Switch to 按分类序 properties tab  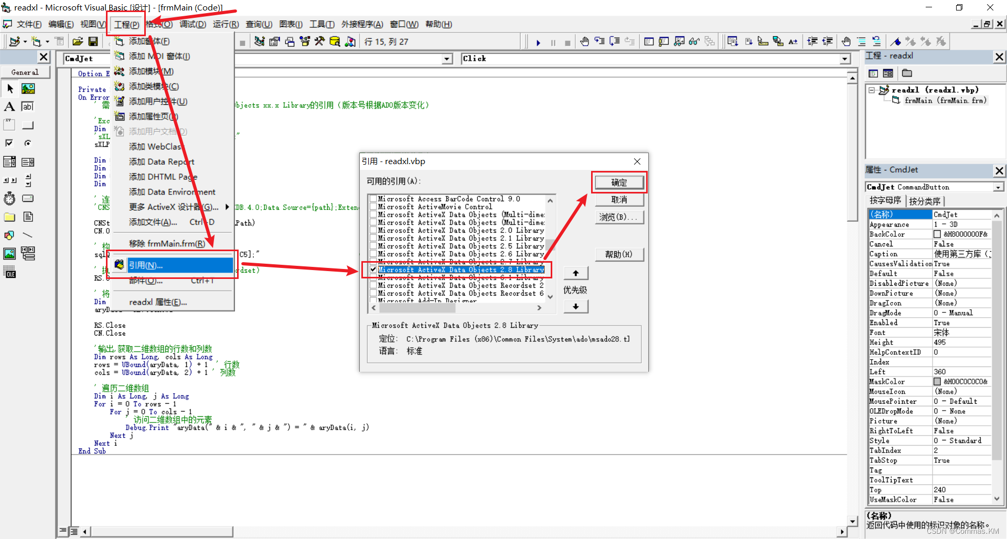tap(925, 201)
